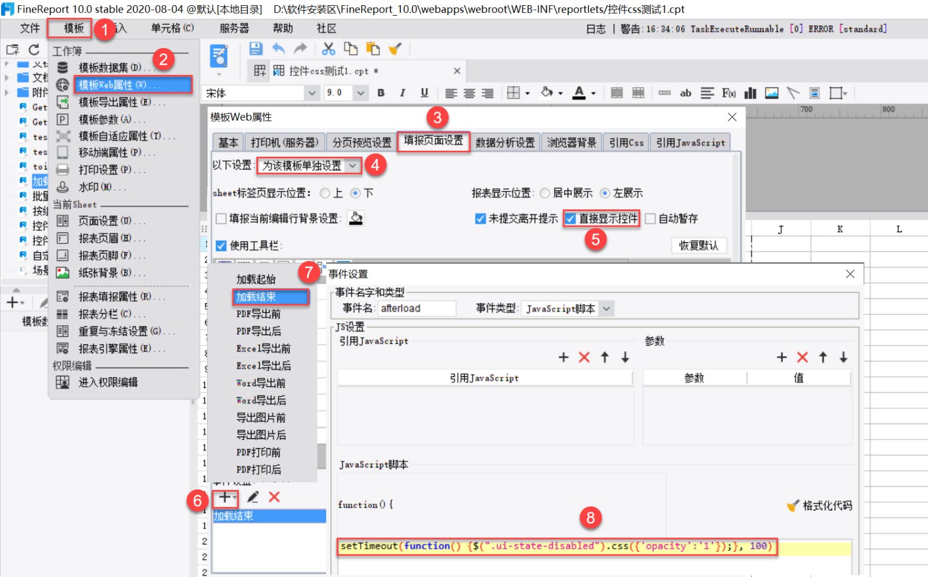Delete selected event with red X

point(274,497)
